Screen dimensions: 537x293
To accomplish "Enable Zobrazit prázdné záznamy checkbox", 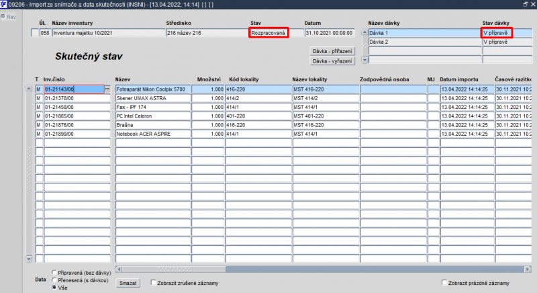I will pyautogui.click(x=444, y=283).
